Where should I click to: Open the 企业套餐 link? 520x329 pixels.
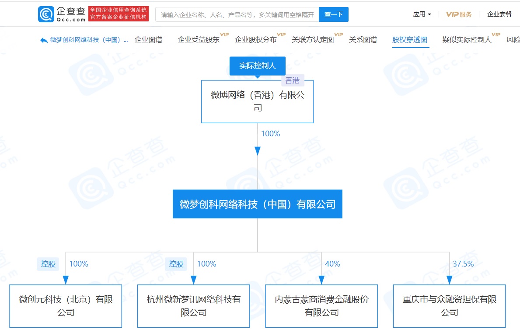(x=499, y=14)
